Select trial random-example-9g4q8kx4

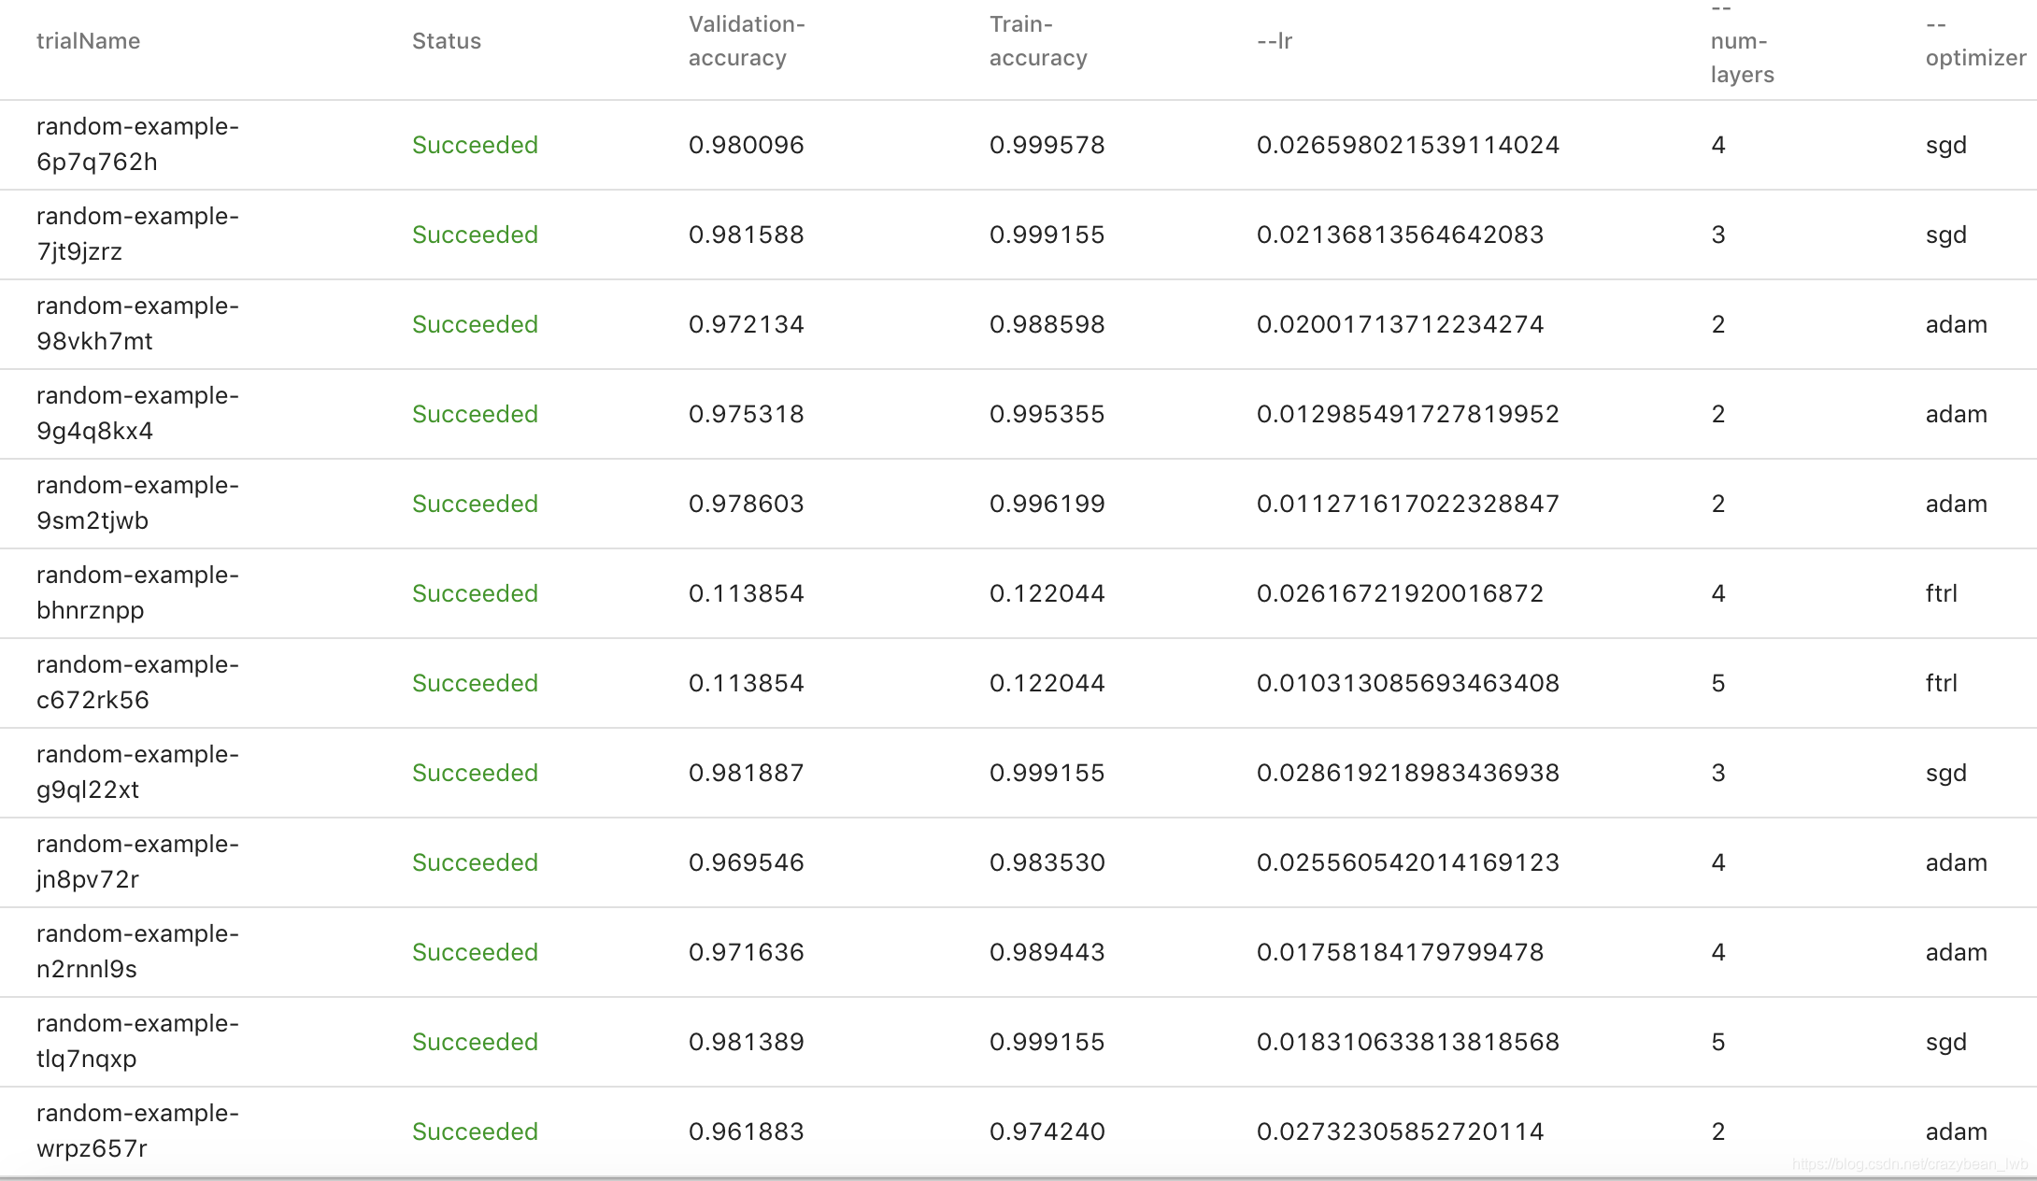[137, 413]
